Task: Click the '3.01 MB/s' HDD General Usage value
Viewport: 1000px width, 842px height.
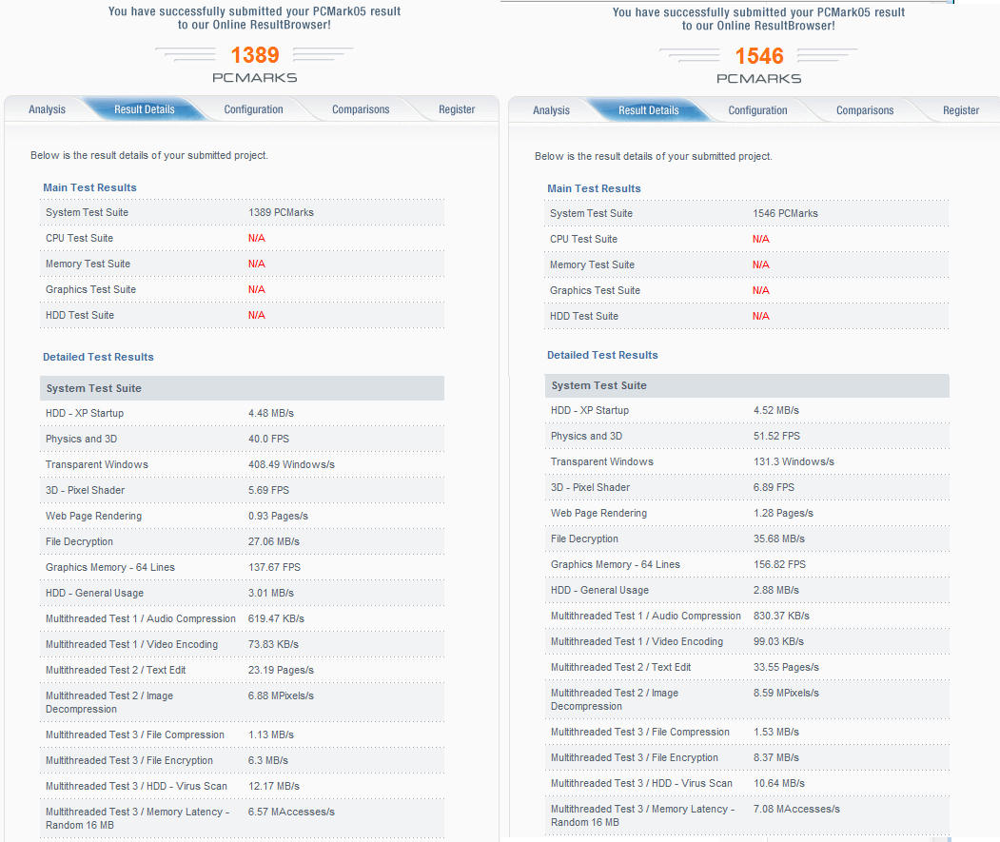Action: click(271, 593)
